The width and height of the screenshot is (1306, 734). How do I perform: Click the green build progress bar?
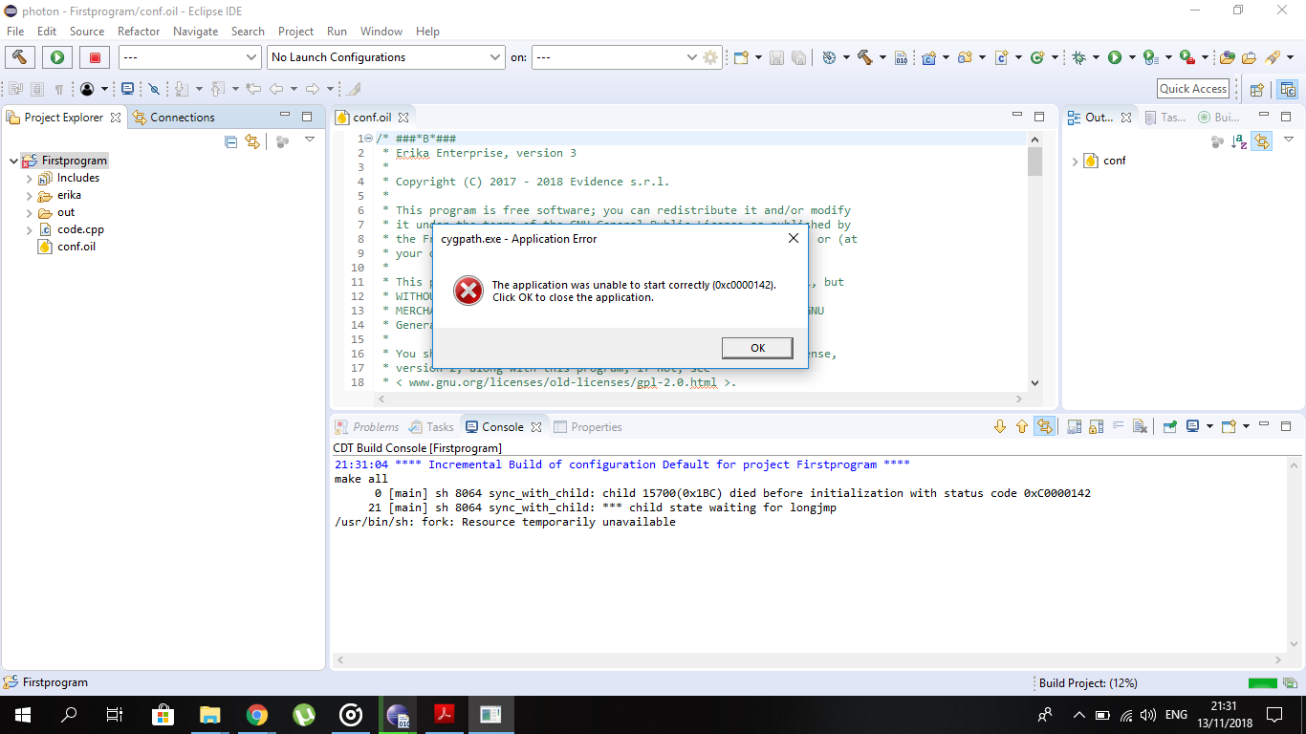[1263, 683]
